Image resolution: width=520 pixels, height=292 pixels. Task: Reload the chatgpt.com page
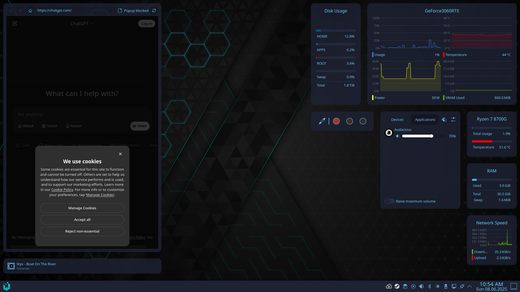154,11
